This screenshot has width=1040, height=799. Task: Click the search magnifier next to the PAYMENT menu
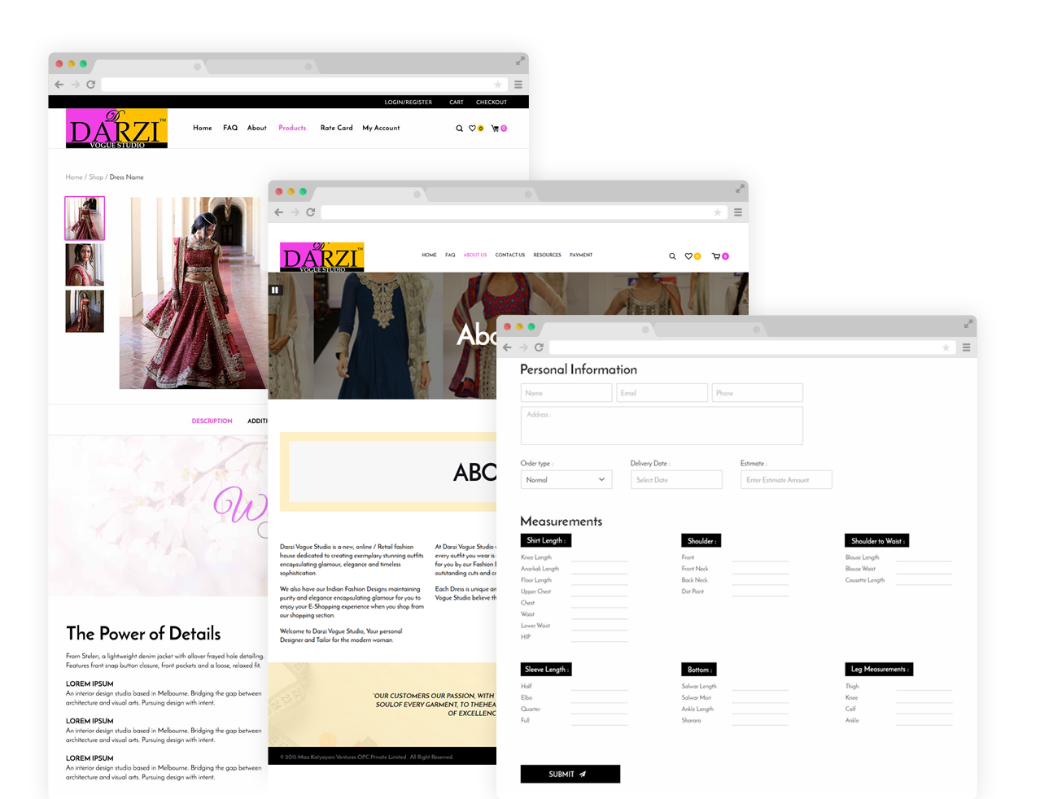pyautogui.click(x=672, y=256)
